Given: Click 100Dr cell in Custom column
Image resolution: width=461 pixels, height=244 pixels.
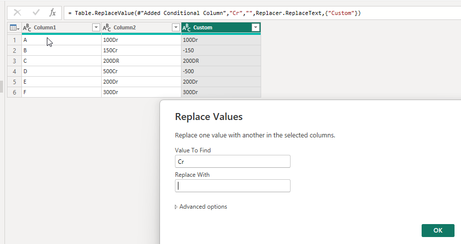Looking at the screenshot, I should pyautogui.click(x=221, y=40).
